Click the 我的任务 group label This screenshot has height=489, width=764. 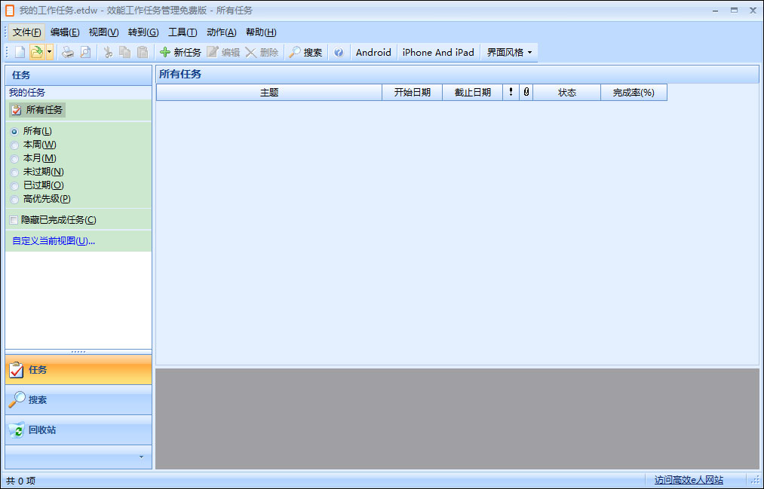click(27, 93)
